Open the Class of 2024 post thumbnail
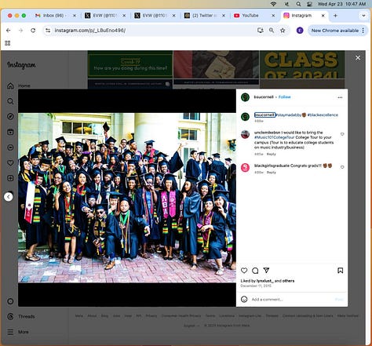 click(302, 65)
